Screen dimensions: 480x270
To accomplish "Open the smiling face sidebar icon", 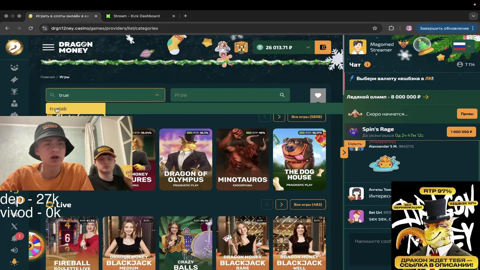I will 14,67.
